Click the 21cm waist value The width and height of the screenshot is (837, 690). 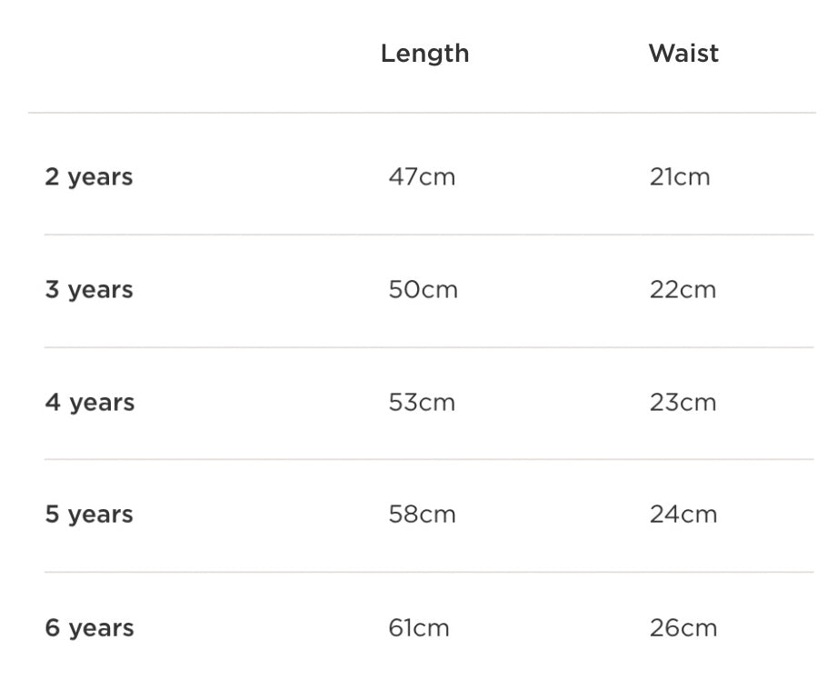tap(680, 177)
